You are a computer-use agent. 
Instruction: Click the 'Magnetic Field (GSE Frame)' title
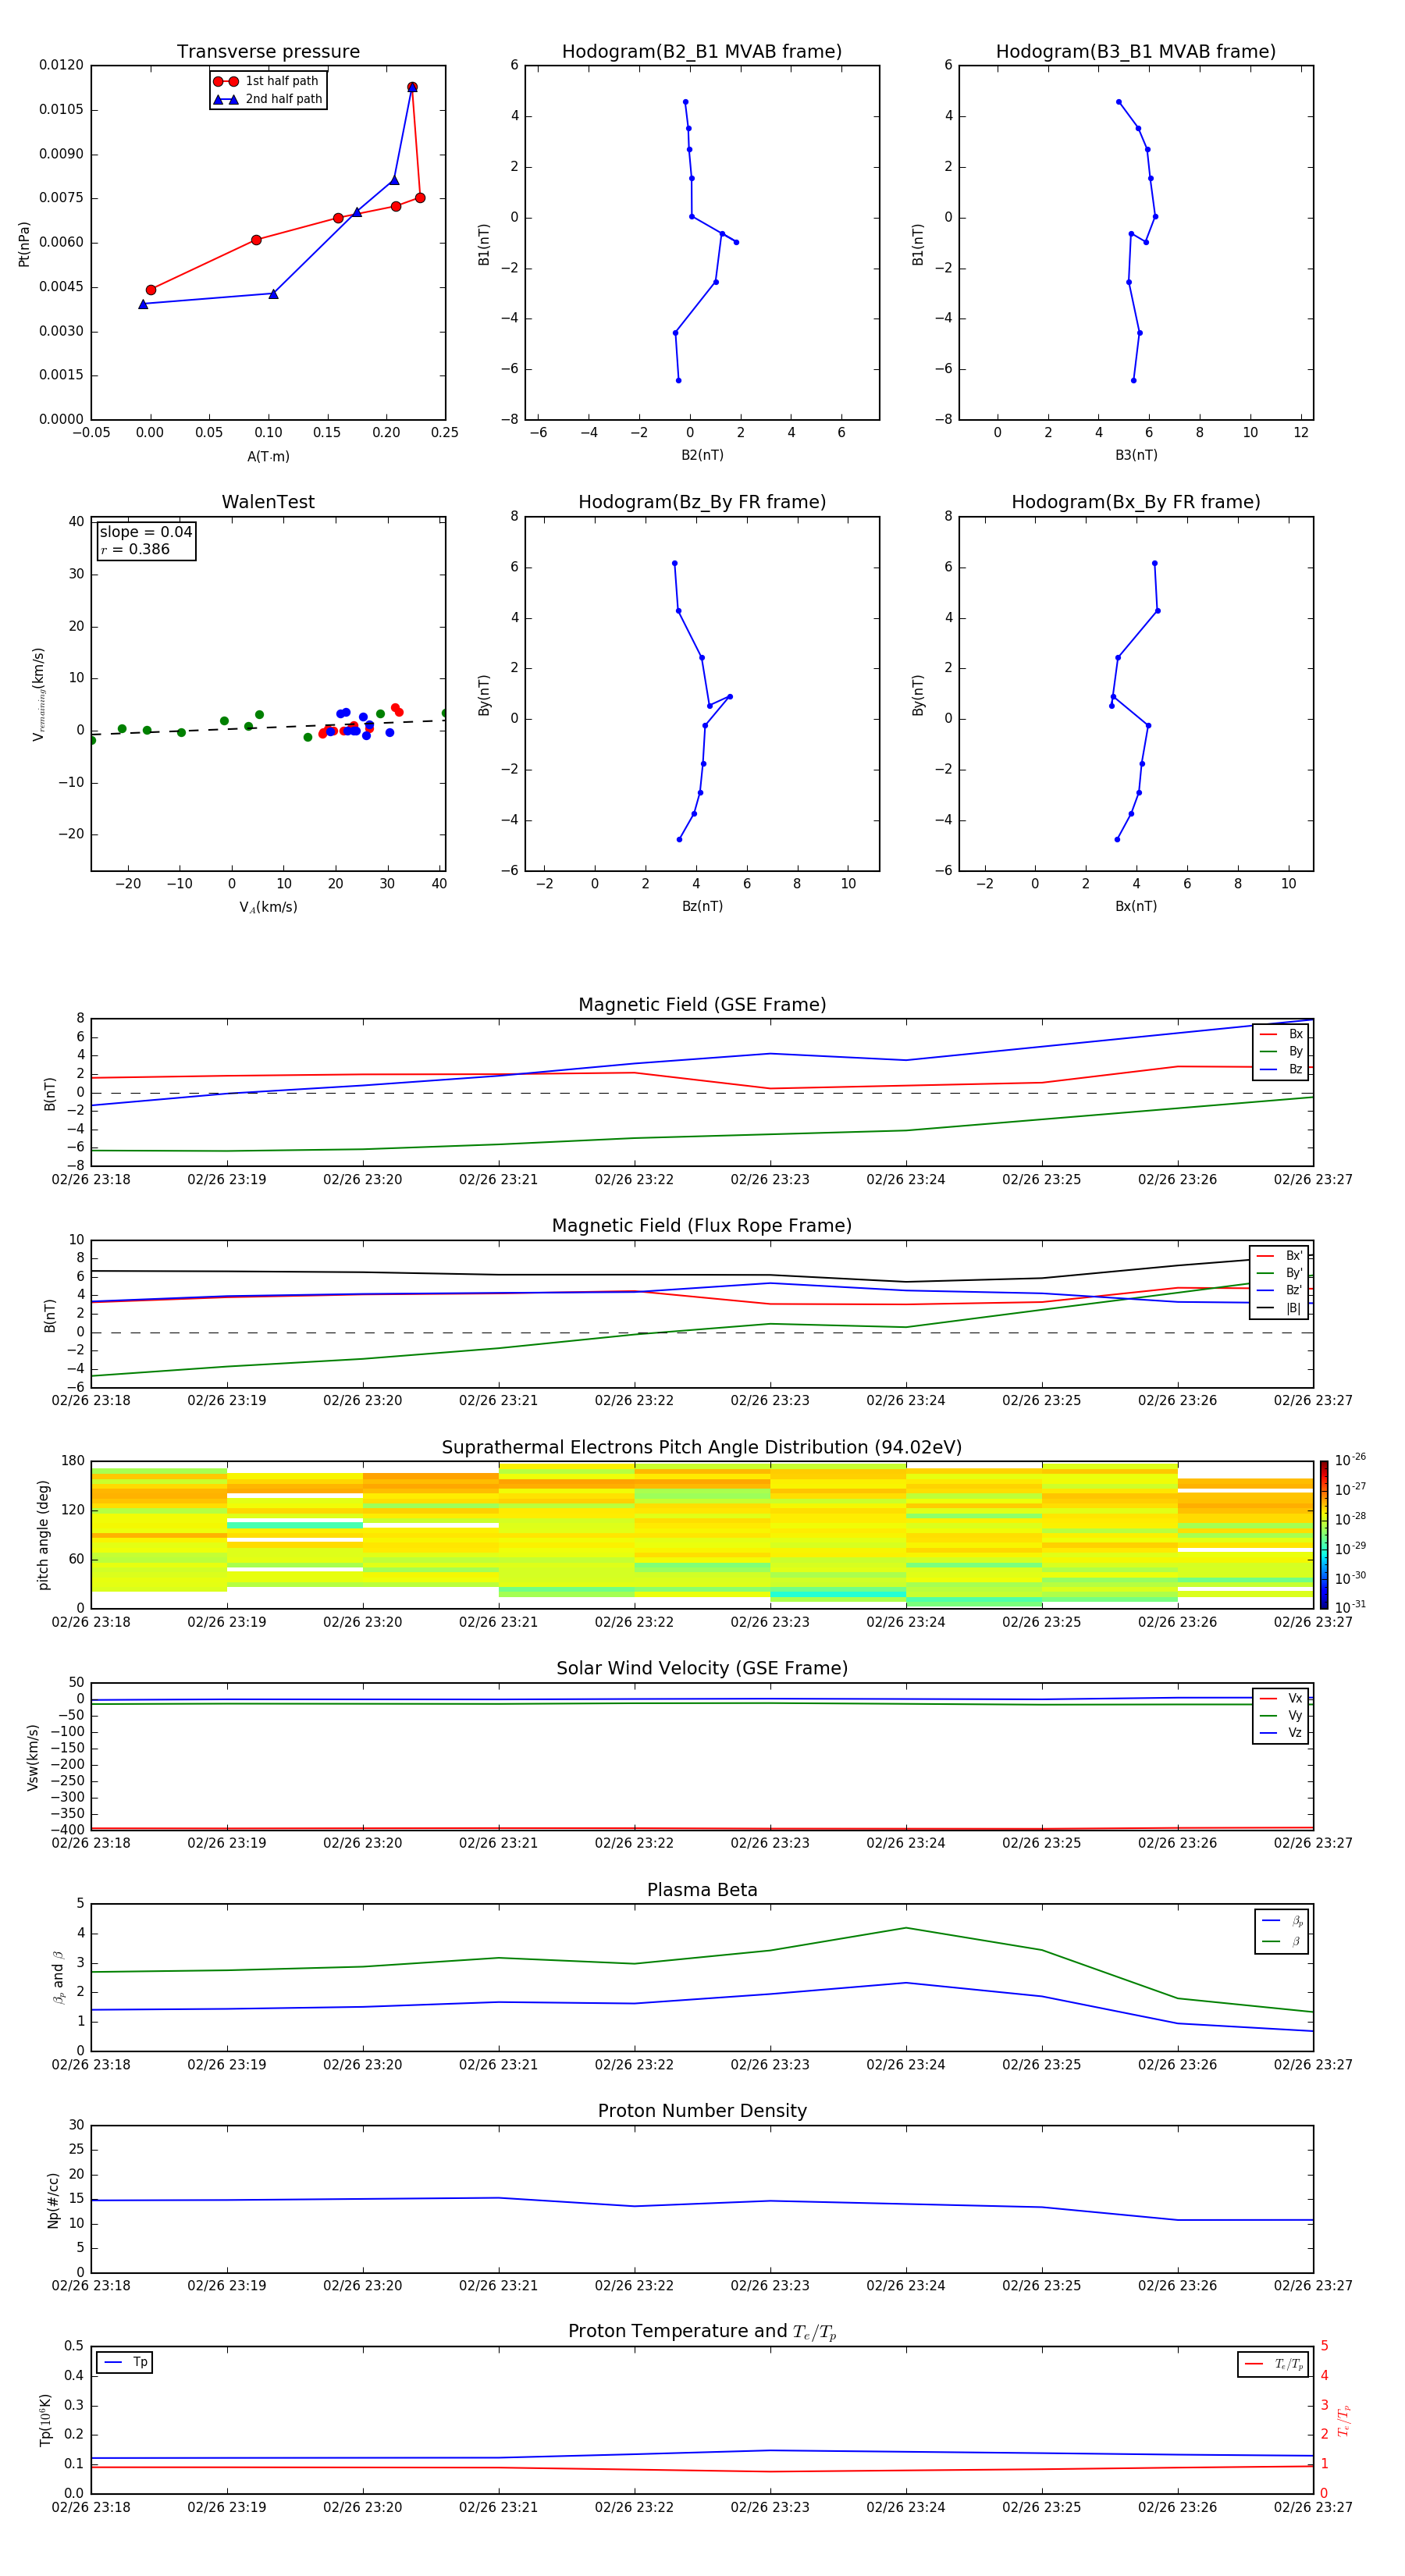click(702, 1005)
